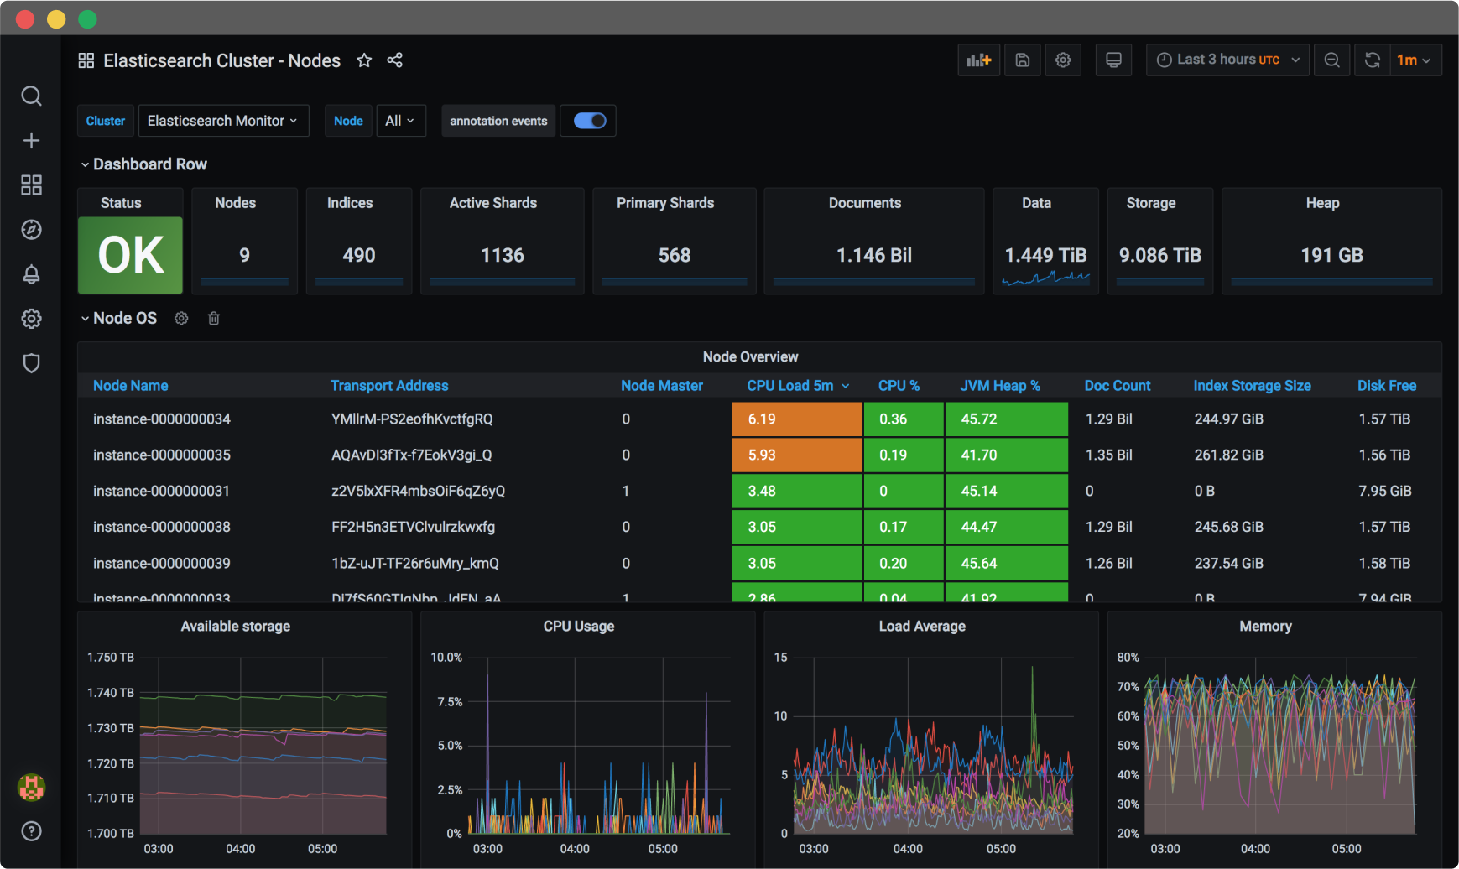Click the Storage 9.086 TiB value

click(x=1160, y=255)
